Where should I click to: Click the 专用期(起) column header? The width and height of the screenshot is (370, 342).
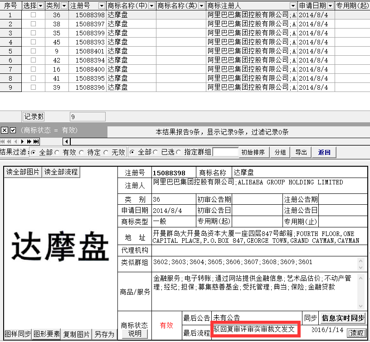(352, 5)
